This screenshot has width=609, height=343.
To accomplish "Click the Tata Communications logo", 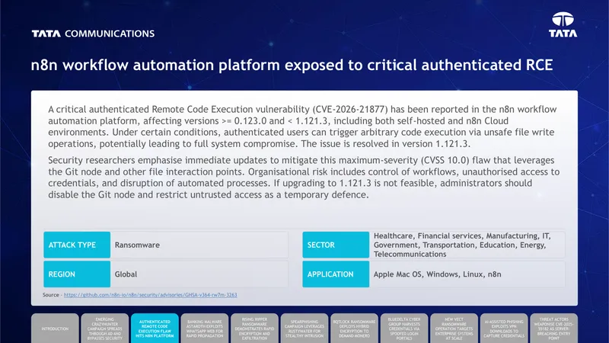I will point(93,34).
